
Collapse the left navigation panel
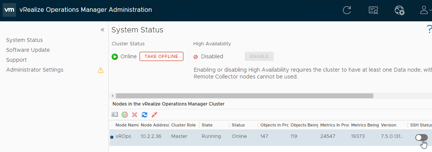tap(102, 30)
